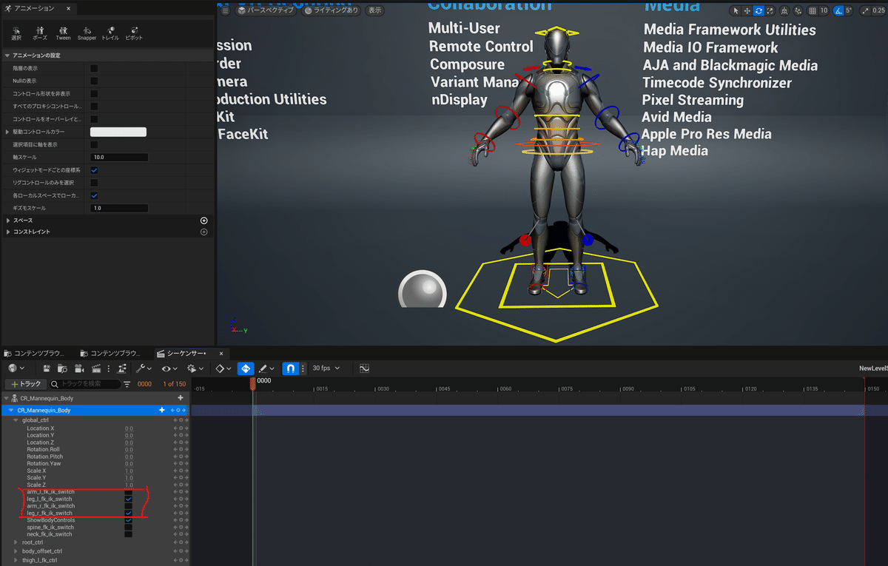The width and height of the screenshot is (888, 566).
Task: Activate the scale gizmo in viewport toolbar
Action: (770, 10)
